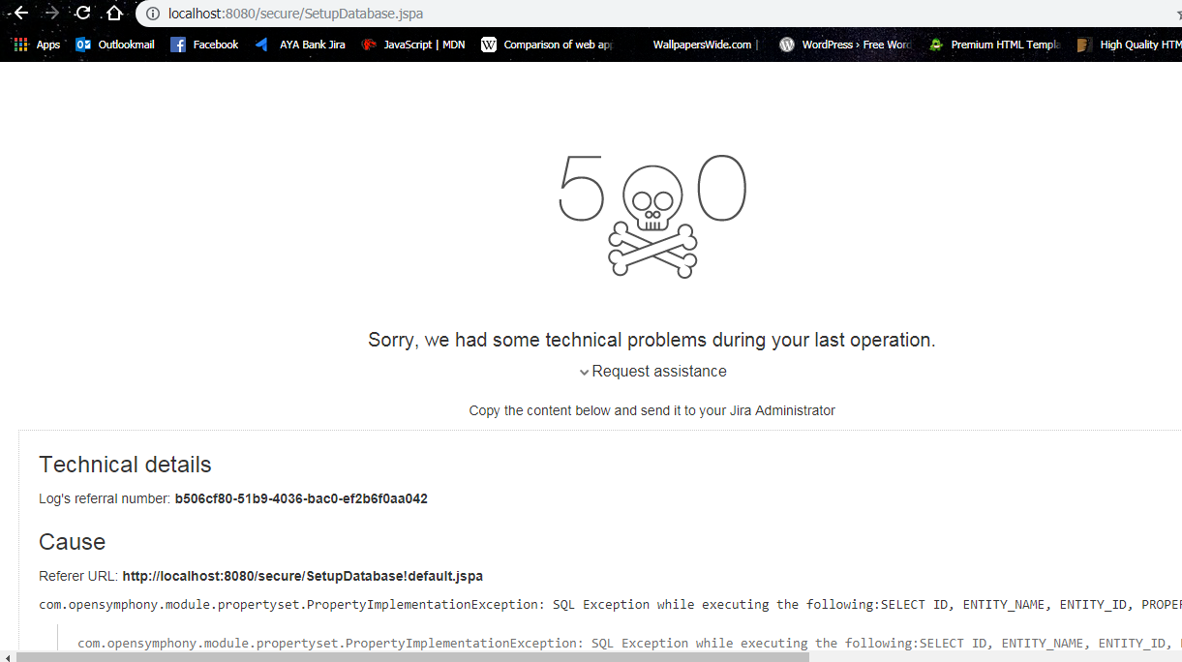The height and width of the screenshot is (662, 1182).
Task: Click the indented PropertyImplementationException stack trace line
Action: pos(629,644)
